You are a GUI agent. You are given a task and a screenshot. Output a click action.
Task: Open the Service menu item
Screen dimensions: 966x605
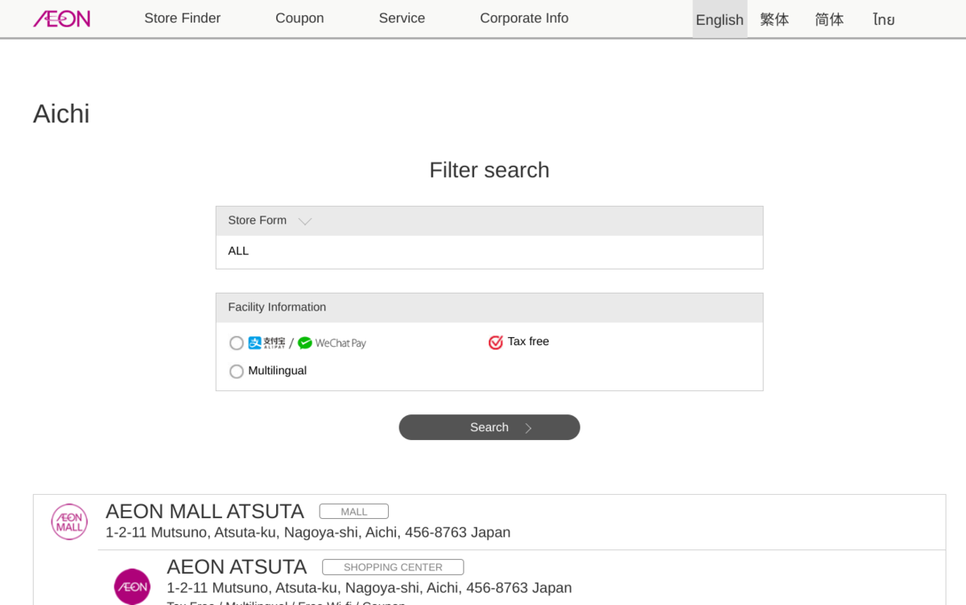402,19
